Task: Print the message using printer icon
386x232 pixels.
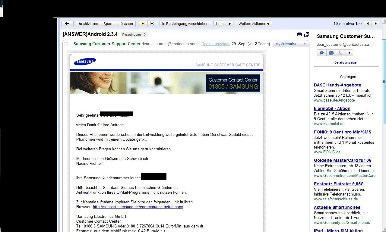Action: coord(299,35)
